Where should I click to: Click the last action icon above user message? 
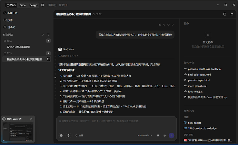[x=173, y=25]
